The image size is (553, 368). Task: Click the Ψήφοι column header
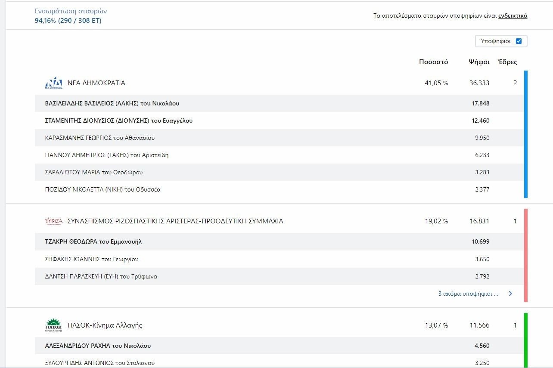pos(479,62)
